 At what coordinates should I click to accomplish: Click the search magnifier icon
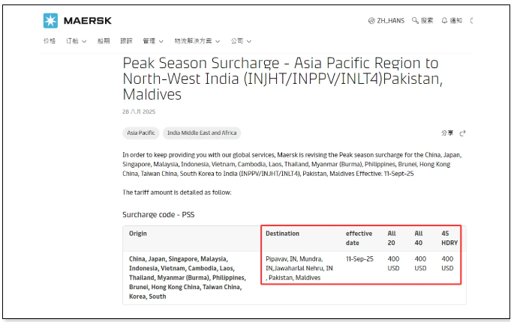tap(415, 21)
